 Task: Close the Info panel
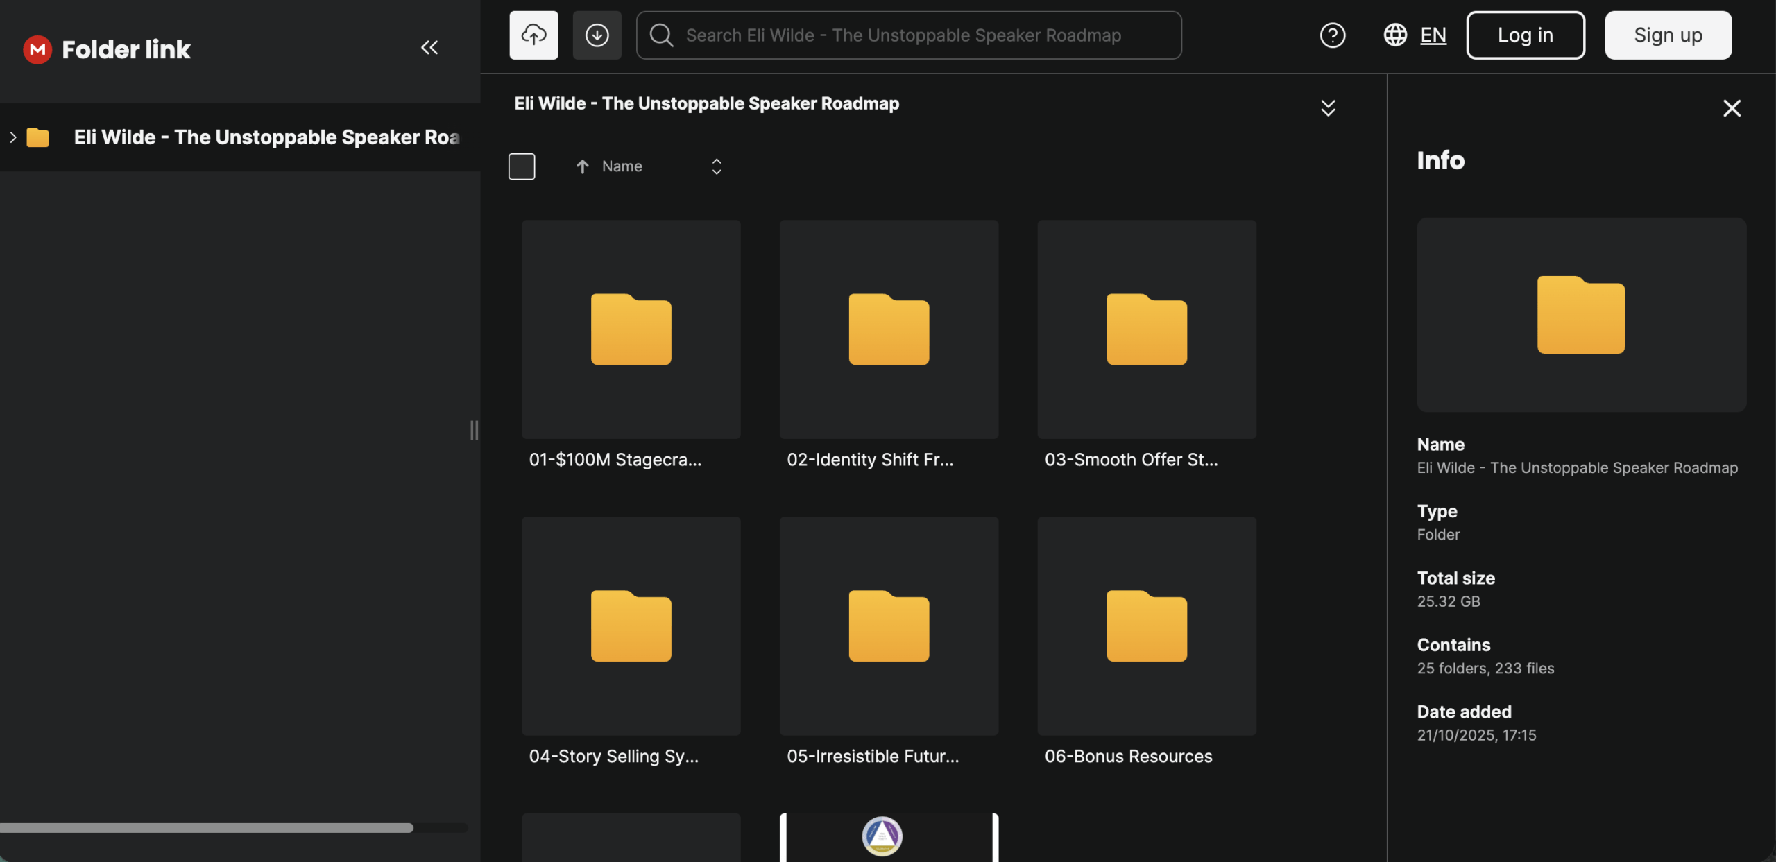click(x=1732, y=108)
